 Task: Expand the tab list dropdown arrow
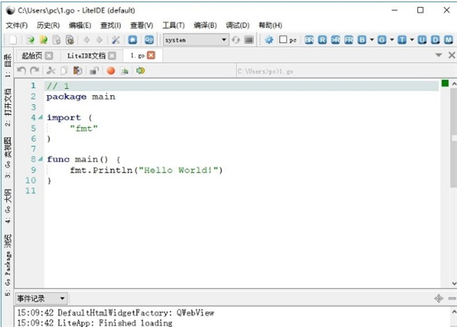click(439, 56)
